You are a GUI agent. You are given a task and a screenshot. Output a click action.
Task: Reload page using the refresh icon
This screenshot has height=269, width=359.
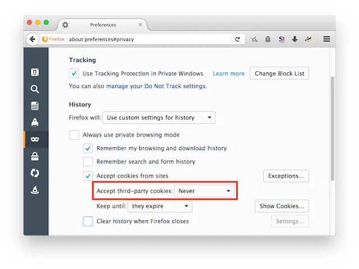point(237,39)
